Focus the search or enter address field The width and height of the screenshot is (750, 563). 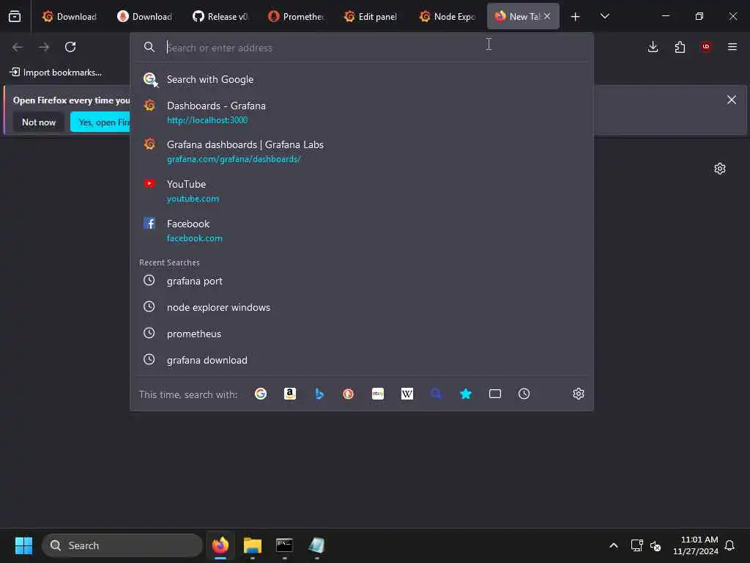click(x=363, y=48)
